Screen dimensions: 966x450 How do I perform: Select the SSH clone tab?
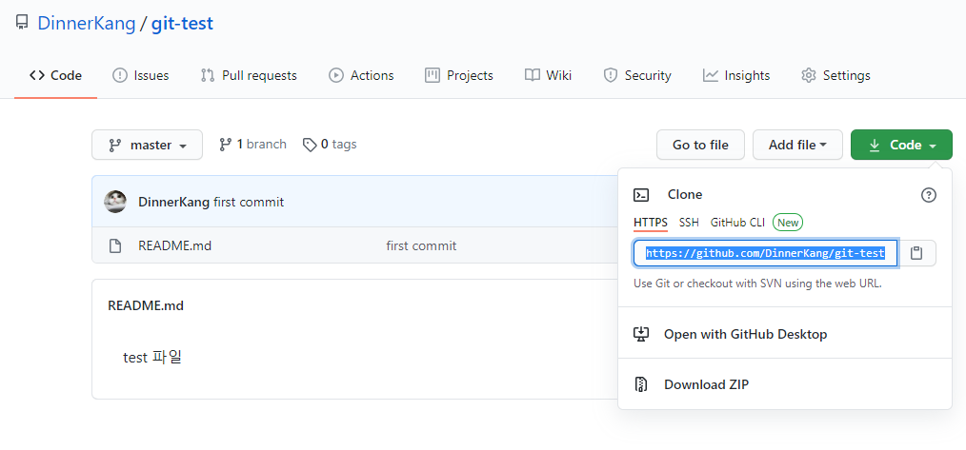[x=689, y=223]
